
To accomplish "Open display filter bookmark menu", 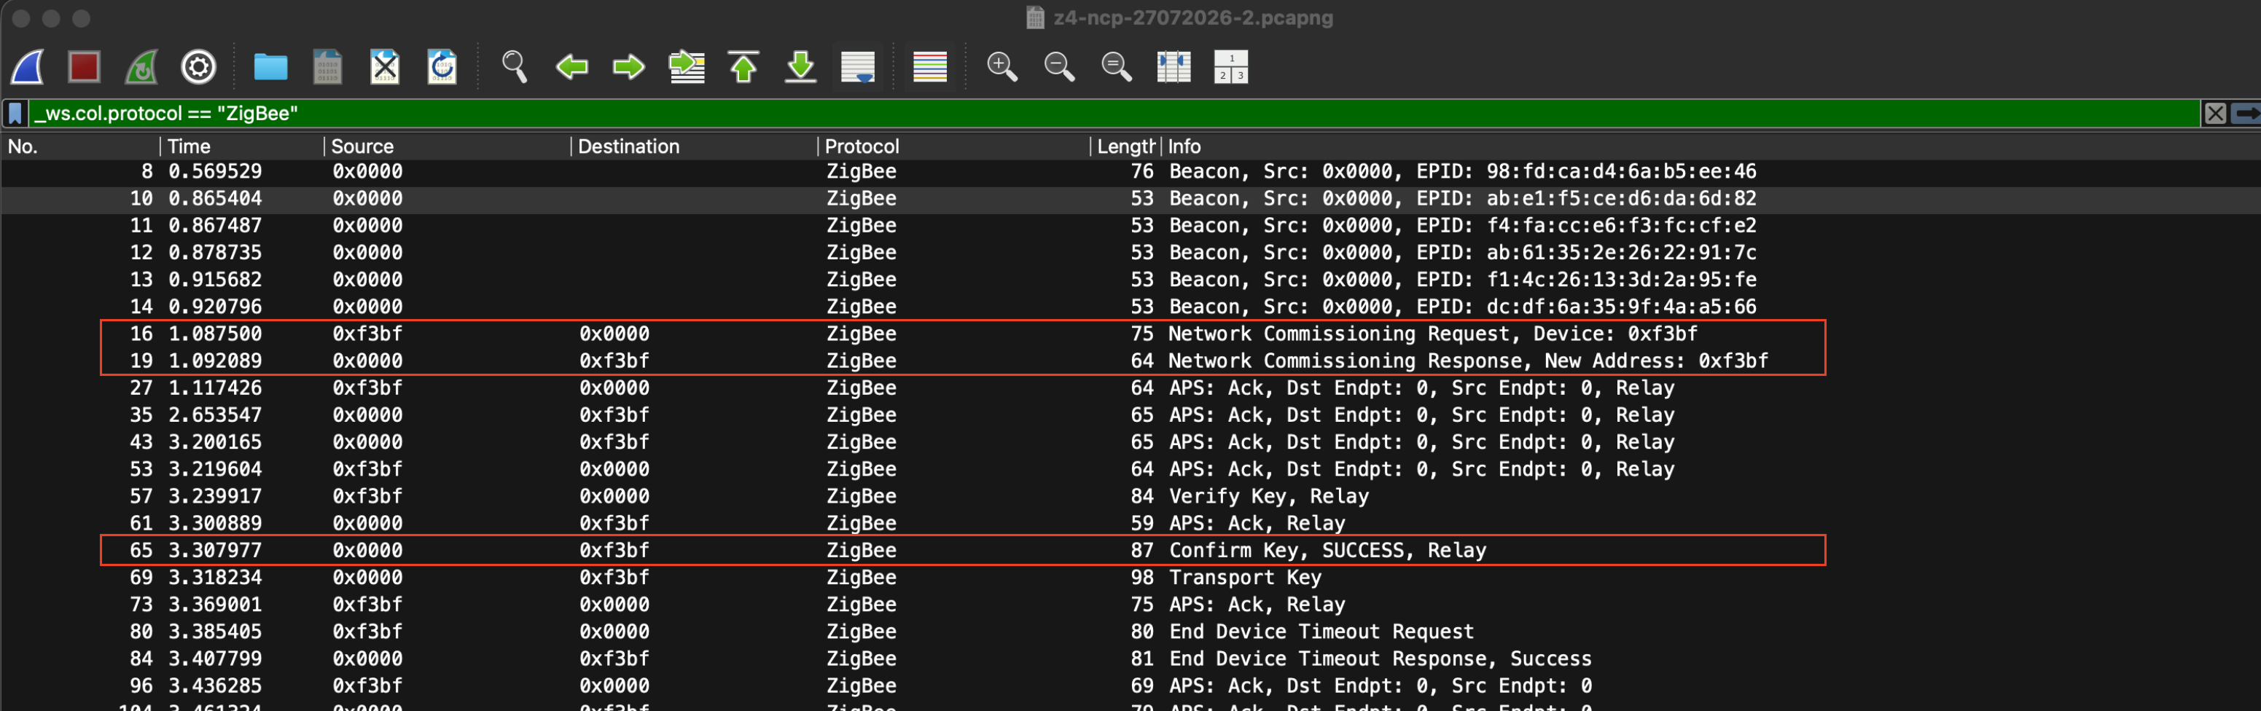I will [x=15, y=113].
